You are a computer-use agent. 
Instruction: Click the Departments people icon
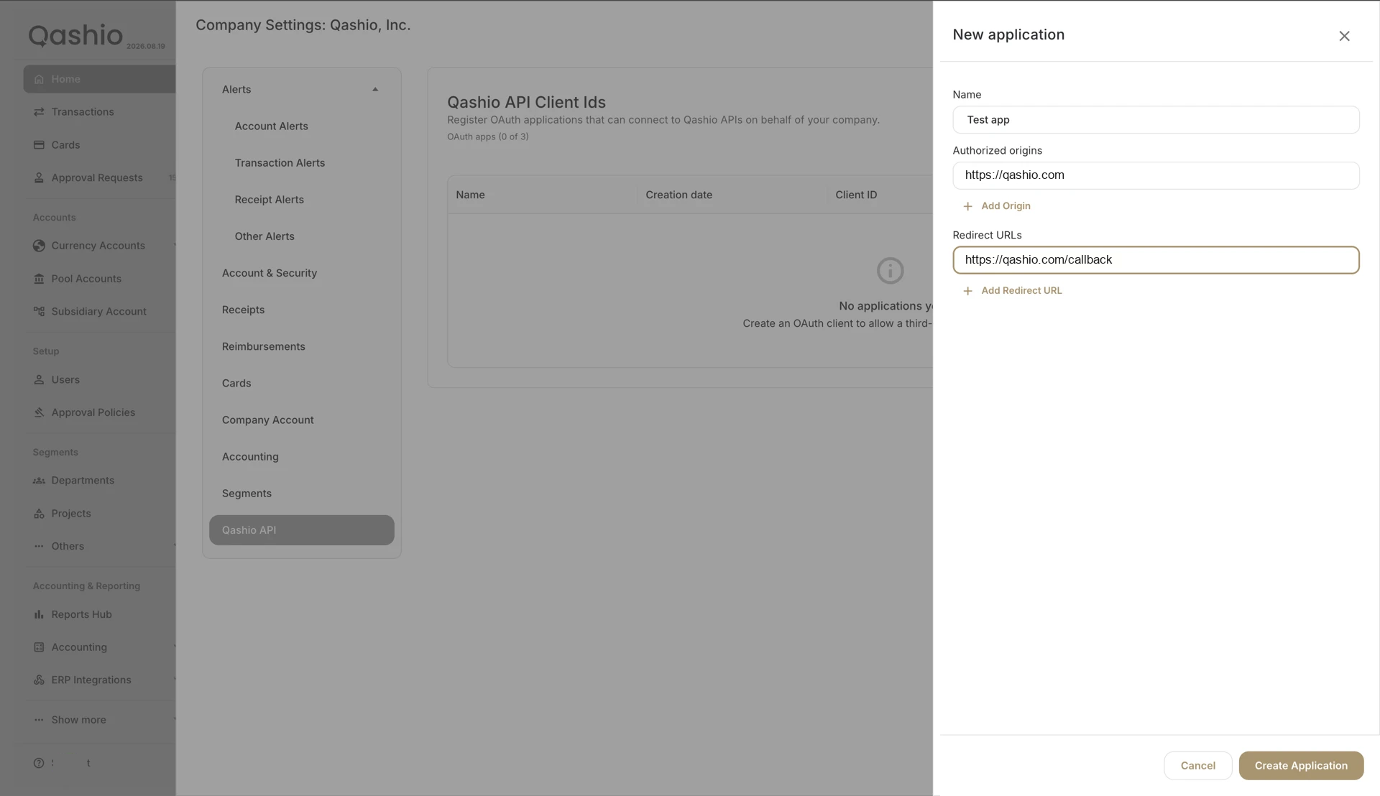[x=39, y=481]
